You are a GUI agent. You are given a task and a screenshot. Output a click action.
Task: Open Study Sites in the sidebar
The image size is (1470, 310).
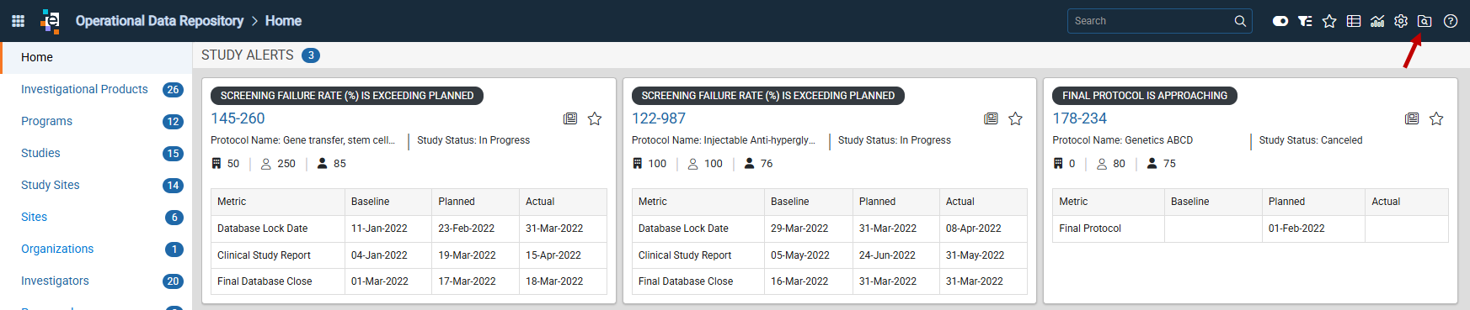click(x=51, y=185)
